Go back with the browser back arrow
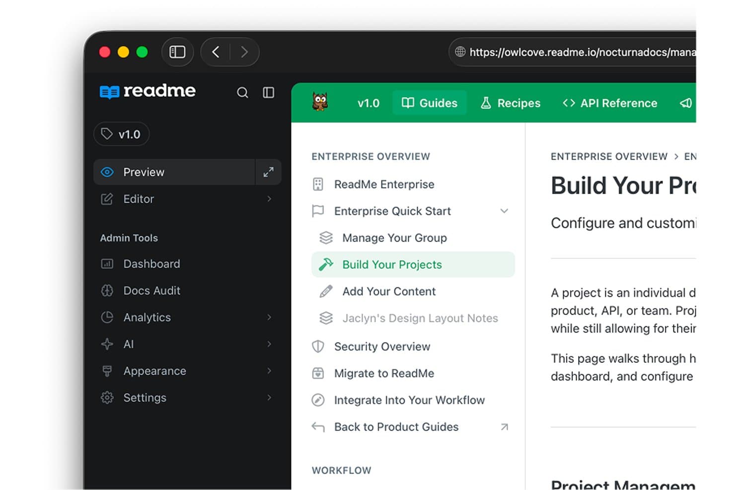 click(216, 52)
